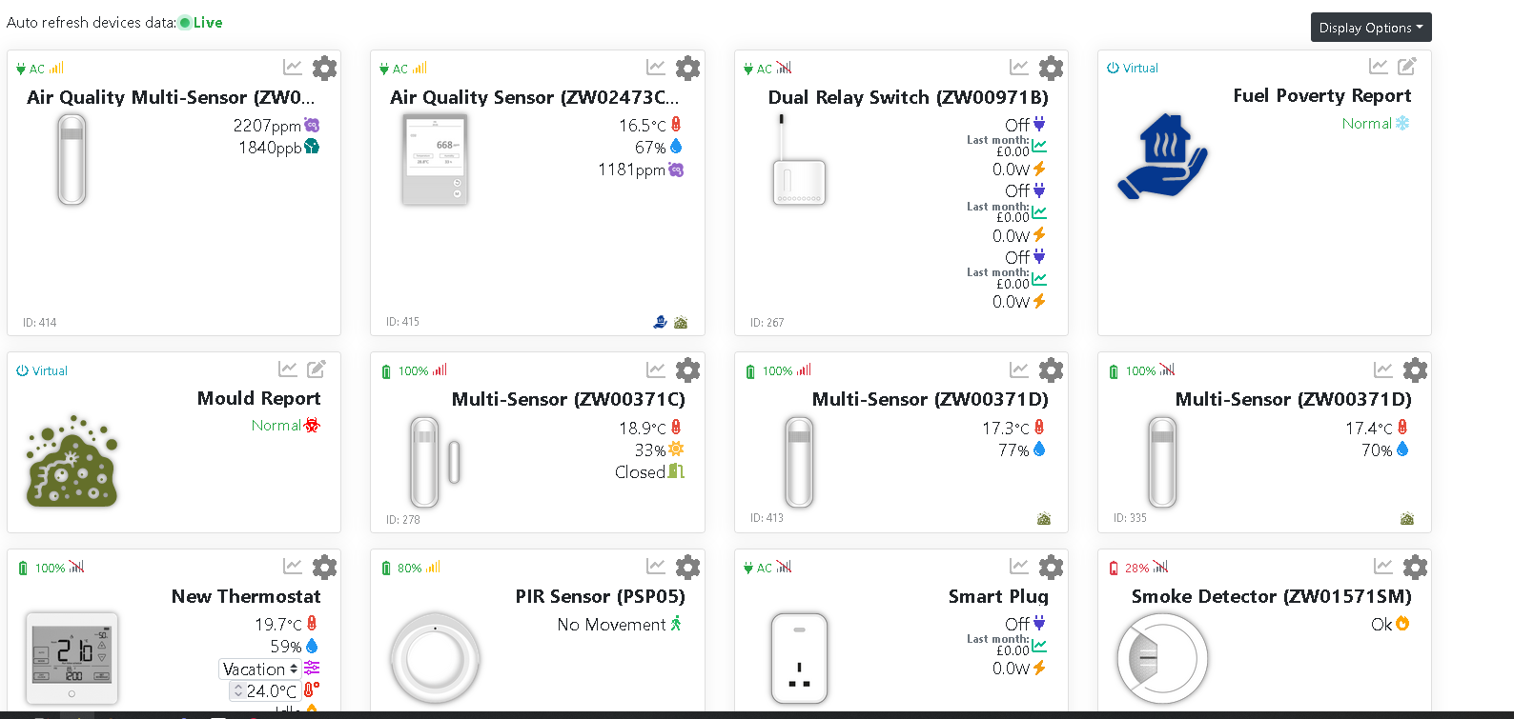Toggle the Live auto refresh indicator
The width and height of the screenshot is (1514, 719).
tap(185, 23)
